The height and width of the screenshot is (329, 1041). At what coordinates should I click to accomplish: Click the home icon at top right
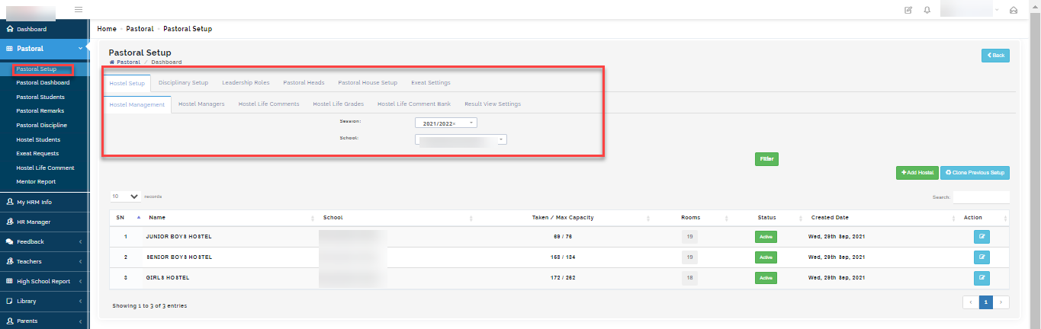pyautogui.click(x=1014, y=10)
